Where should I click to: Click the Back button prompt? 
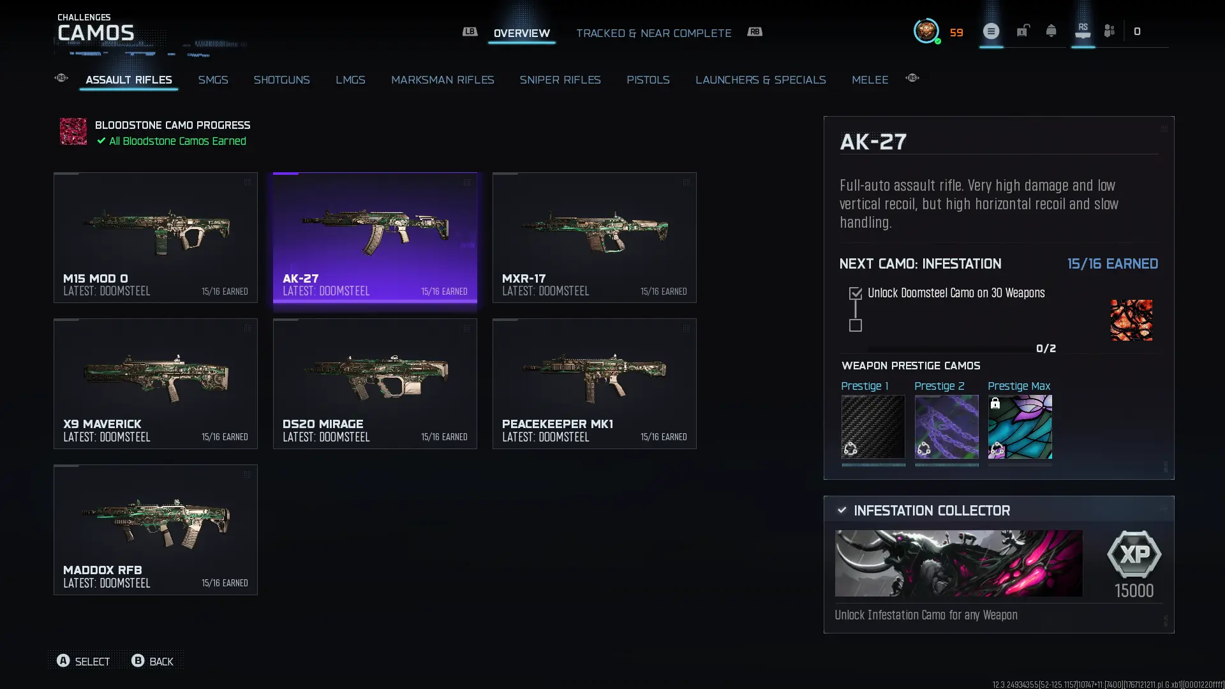[152, 661]
